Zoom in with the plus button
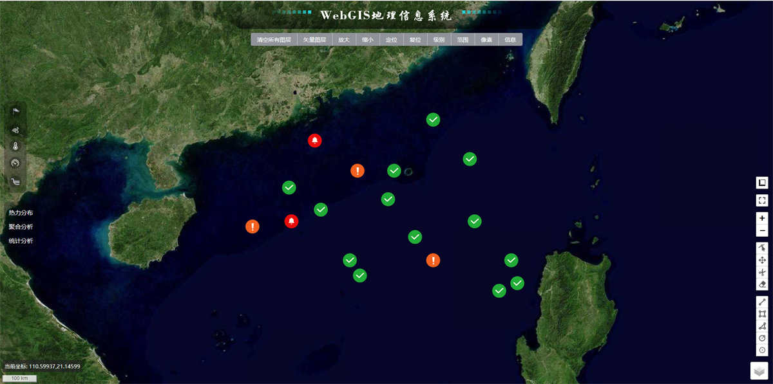The image size is (773, 384). tap(762, 218)
